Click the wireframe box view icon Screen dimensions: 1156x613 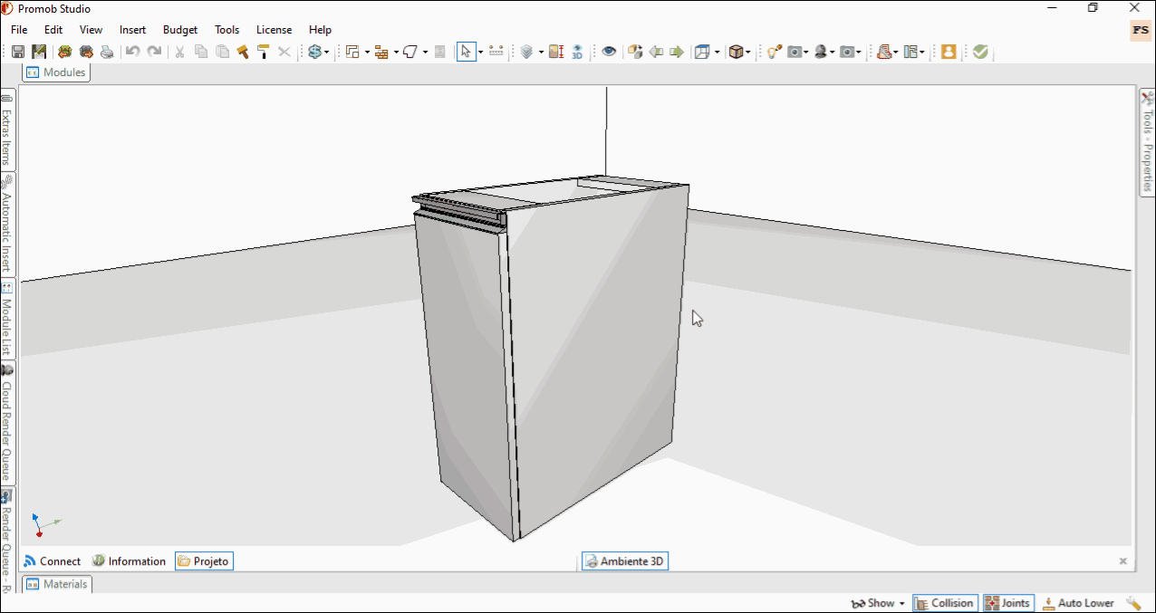[x=702, y=52]
